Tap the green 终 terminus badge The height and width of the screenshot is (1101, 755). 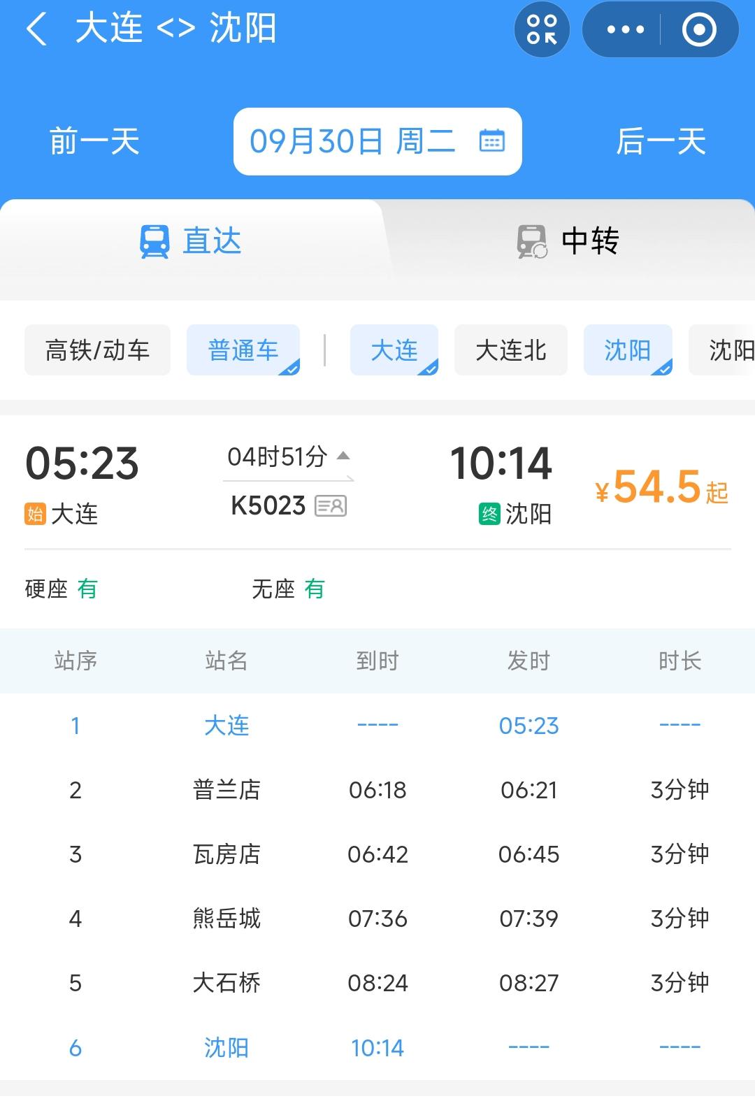coord(489,514)
